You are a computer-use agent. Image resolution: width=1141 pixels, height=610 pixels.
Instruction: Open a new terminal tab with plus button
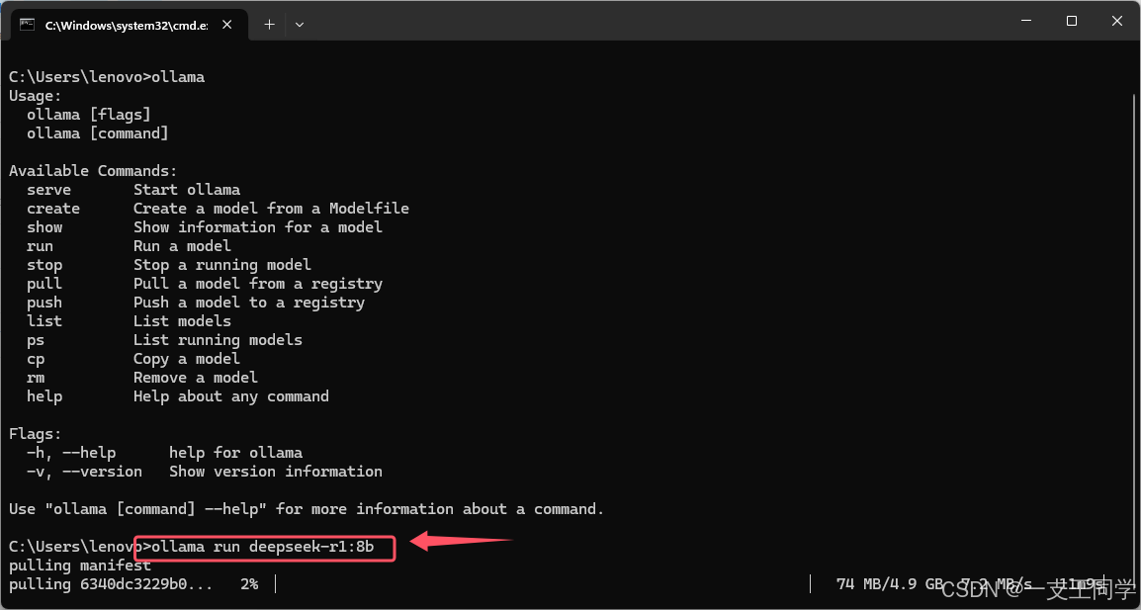(269, 24)
